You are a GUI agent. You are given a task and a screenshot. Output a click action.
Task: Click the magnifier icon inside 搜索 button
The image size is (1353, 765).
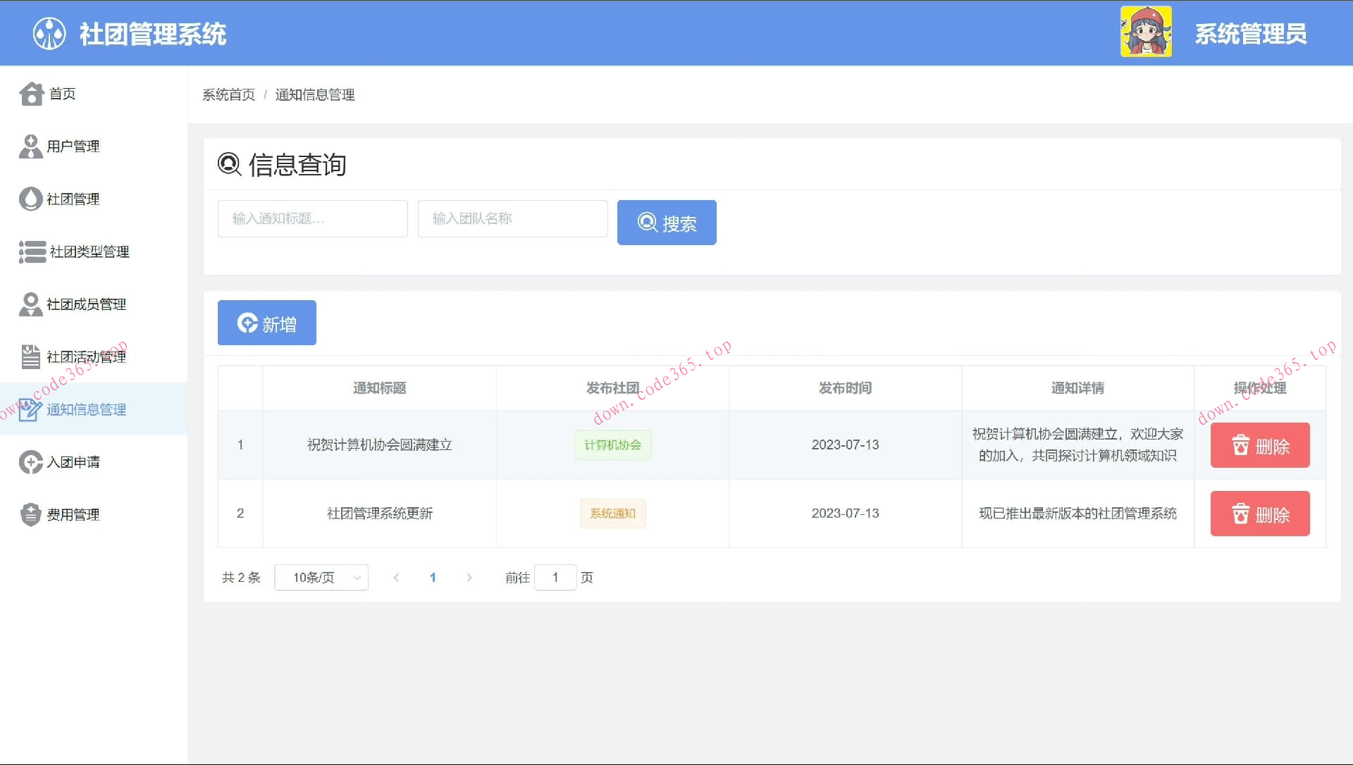(646, 222)
